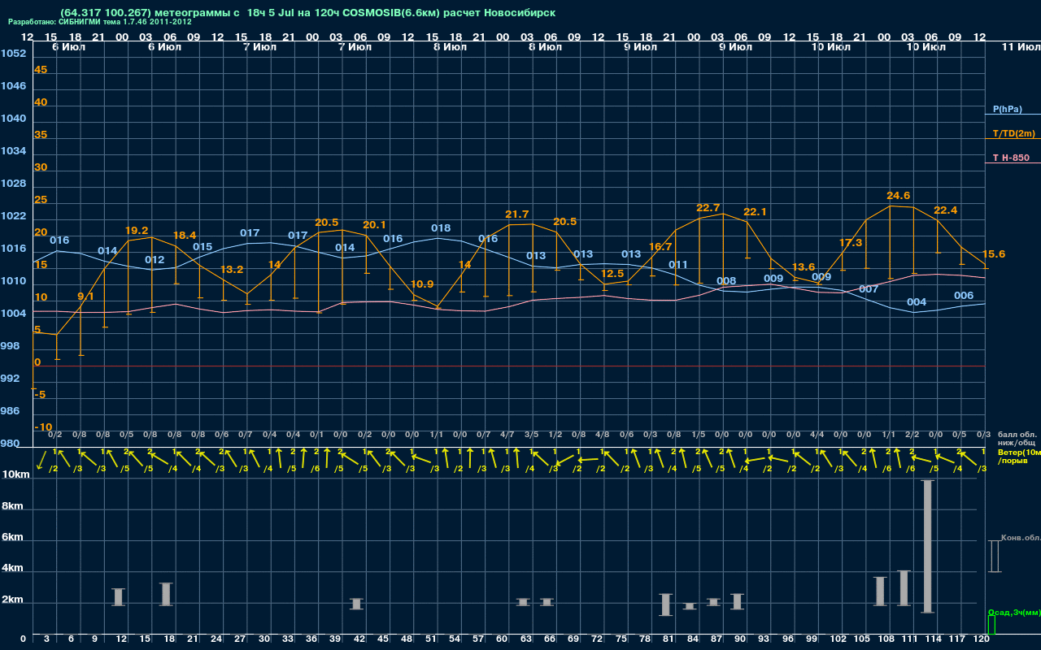Select the T/TD(2m) legend label
1041x650 pixels.
1013,133
